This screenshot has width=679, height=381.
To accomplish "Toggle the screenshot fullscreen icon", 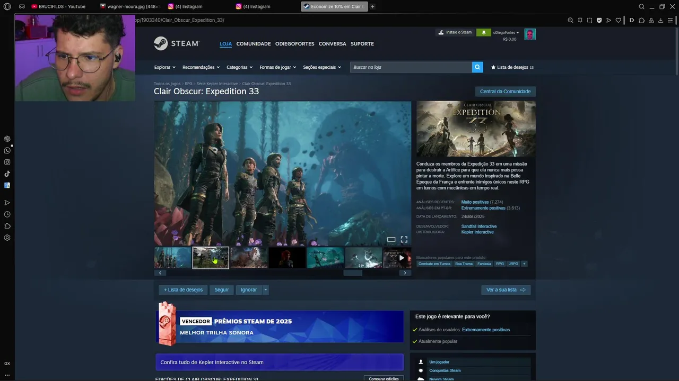I will click(x=404, y=240).
